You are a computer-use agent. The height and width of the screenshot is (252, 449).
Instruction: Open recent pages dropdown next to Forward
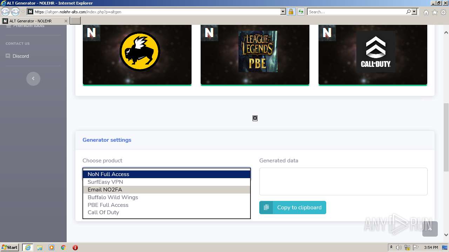tap(23, 12)
